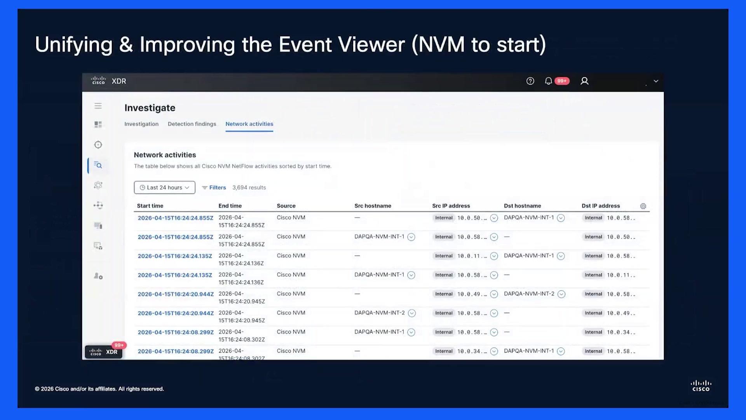Switch to the Investigation tab
746x420 pixels.
[x=141, y=124]
